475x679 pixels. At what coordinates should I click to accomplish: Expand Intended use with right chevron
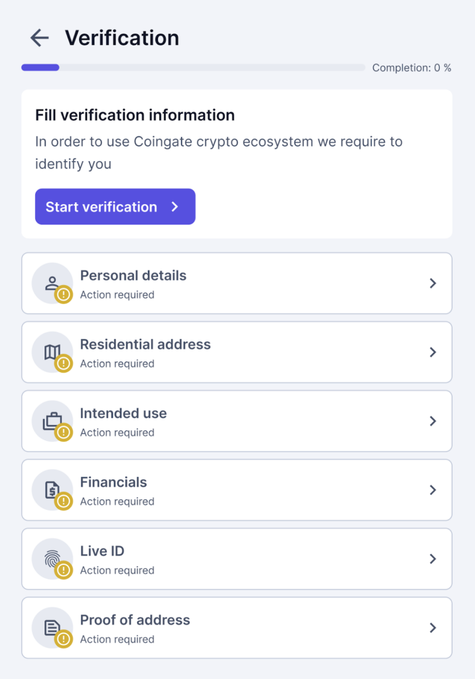pos(433,421)
